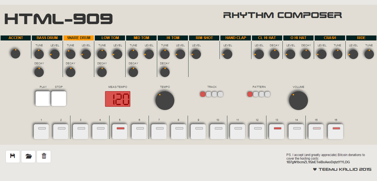Click the RIDE LEVEL knob
The height and width of the screenshot is (181, 377).
[x=353, y=54]
